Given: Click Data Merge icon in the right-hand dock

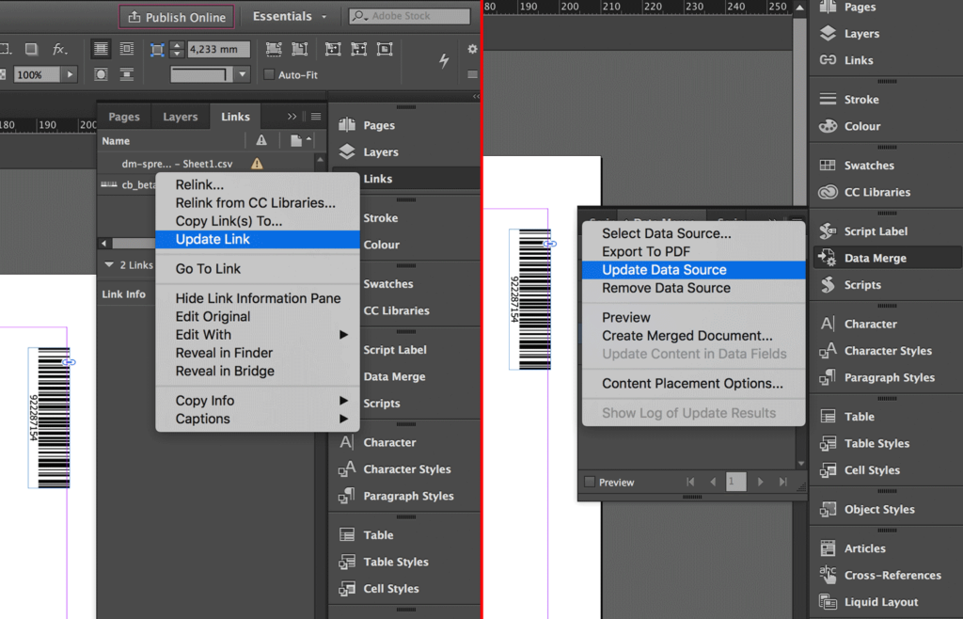Looking at the screenshot, I should pos(828,258).
